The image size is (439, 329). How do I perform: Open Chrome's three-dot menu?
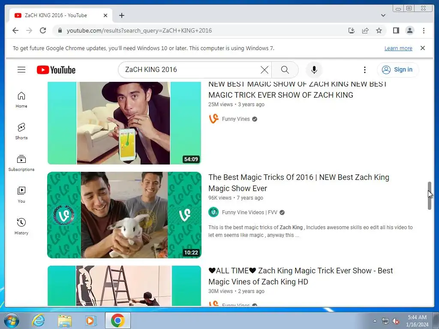(424, 30)
